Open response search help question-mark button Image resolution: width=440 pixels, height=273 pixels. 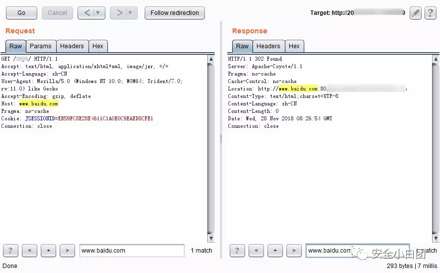pos(237,251)
